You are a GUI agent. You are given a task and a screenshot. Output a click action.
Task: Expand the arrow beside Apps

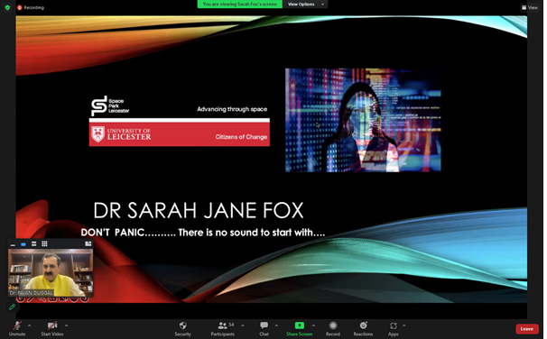pos(404,325)
